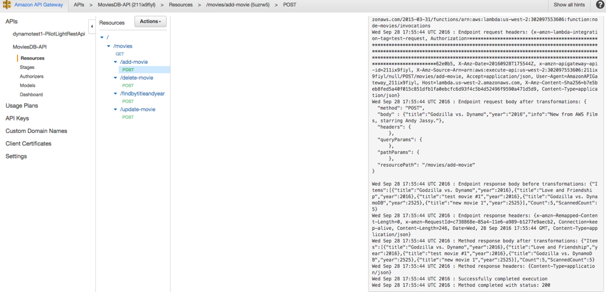Open Dashboard under MoviesDB-API

(31, 94)
